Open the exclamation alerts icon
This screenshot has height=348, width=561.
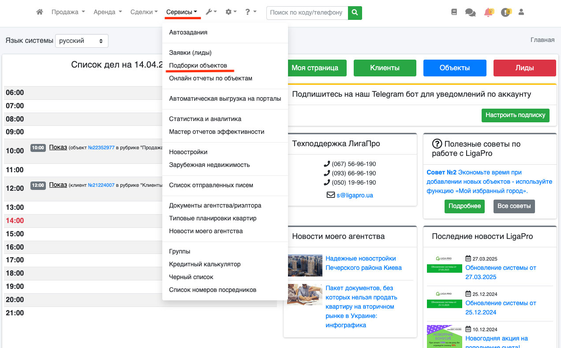pos(505,12)
